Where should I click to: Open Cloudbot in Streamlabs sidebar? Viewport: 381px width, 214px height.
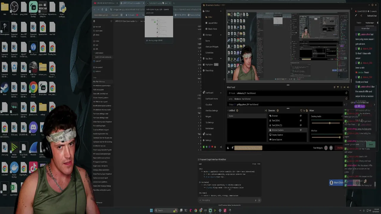(x=209, y=105)
